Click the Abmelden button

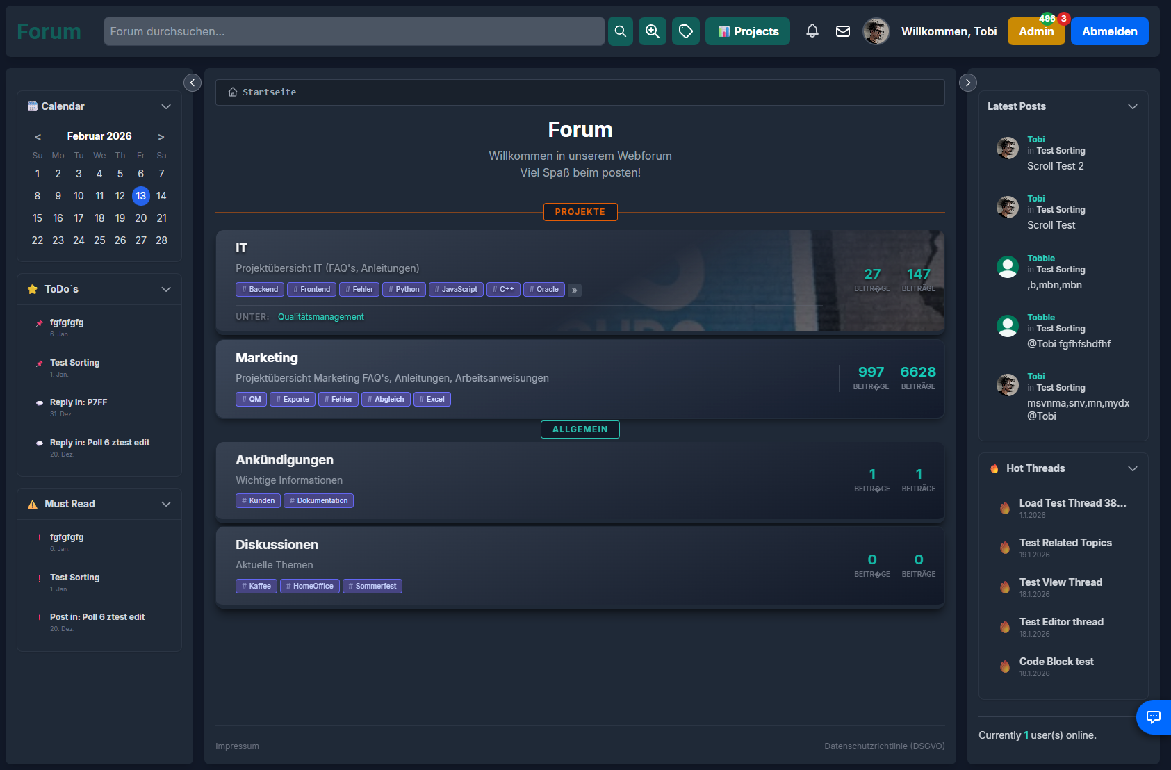(x=1109, y=31)
